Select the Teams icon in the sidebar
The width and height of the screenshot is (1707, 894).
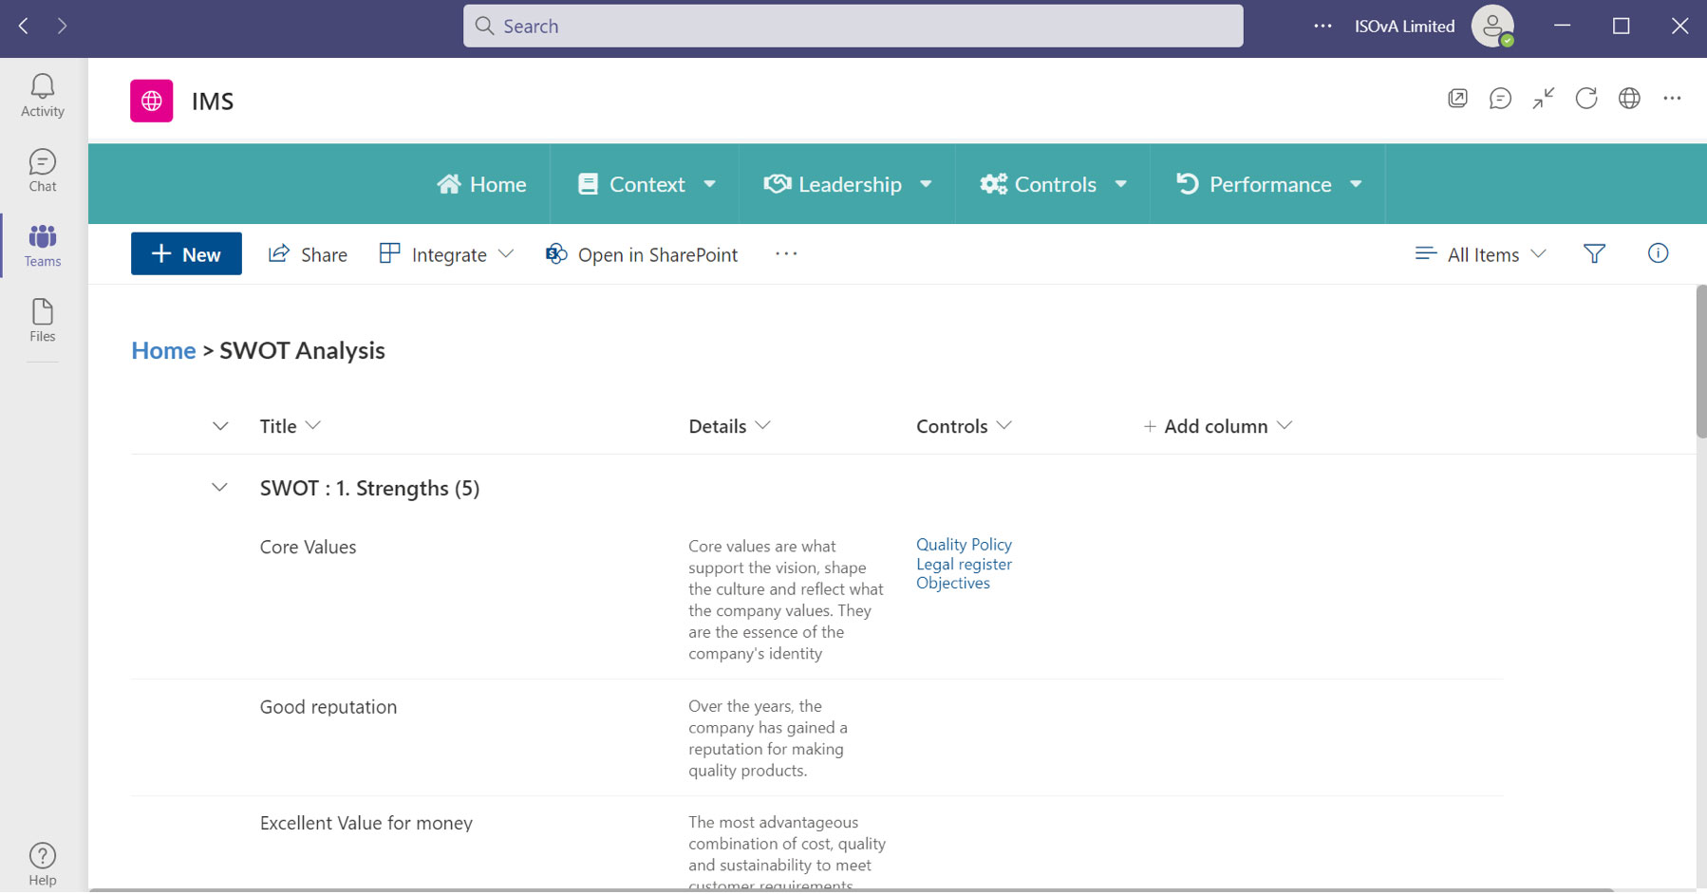[42, 245]
